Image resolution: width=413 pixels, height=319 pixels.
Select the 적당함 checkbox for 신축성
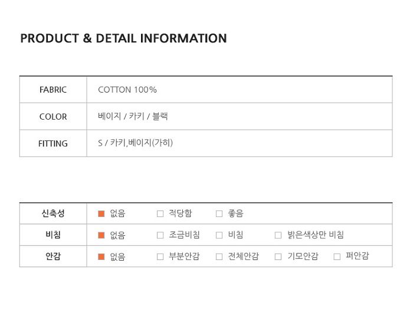tap(160, 213)
